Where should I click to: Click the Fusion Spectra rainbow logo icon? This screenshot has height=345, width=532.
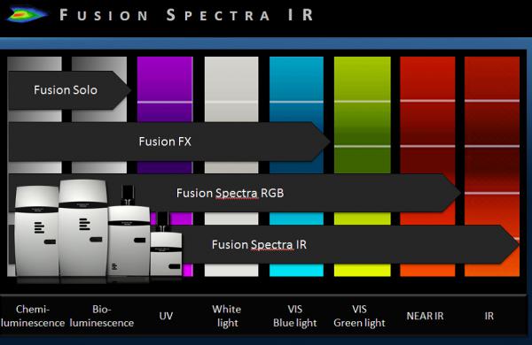click(x=27, y=14)
